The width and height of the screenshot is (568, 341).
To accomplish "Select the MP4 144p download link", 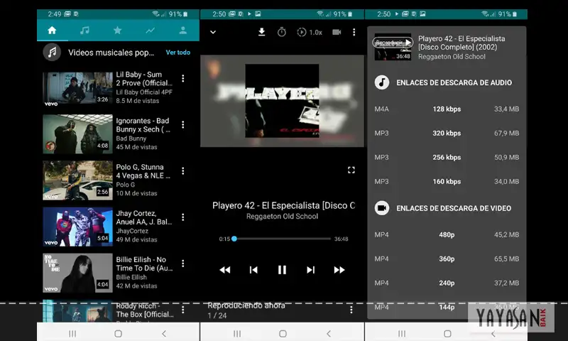I will (x=447, y=307).
